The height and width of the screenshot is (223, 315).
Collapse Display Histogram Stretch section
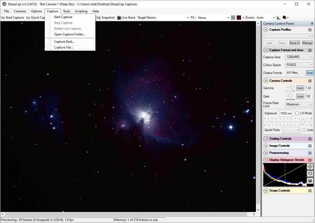pyautogui.click(x=266, y=160)
